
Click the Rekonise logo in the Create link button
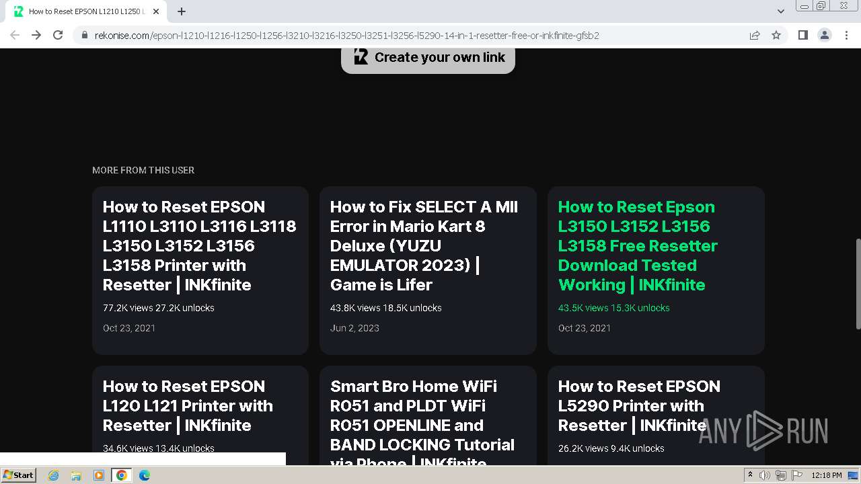pos(361,57)
